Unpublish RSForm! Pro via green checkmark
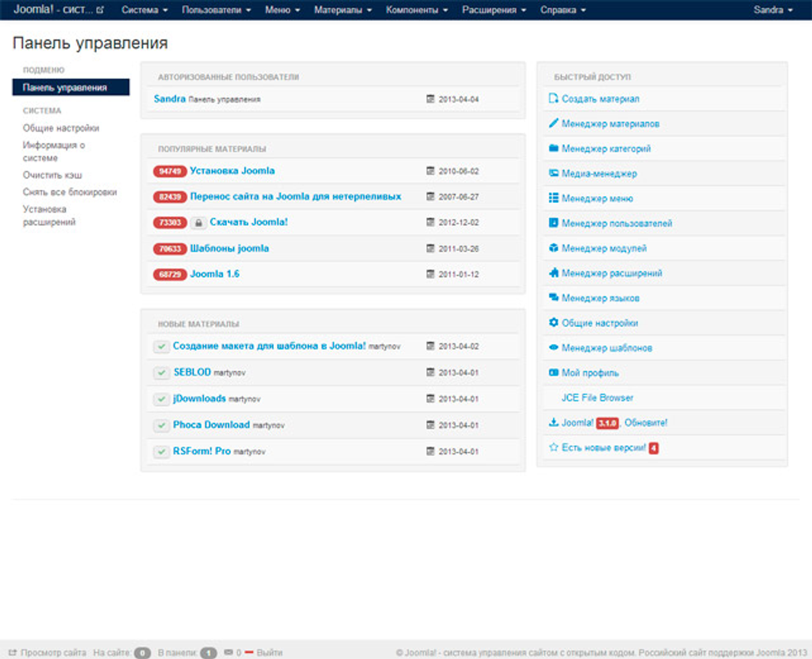This screenshot has height=659, width=812. click(161, 451)
